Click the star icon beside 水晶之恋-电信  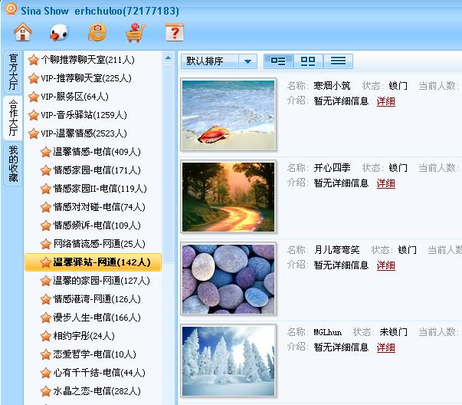(x=46, y=391)
